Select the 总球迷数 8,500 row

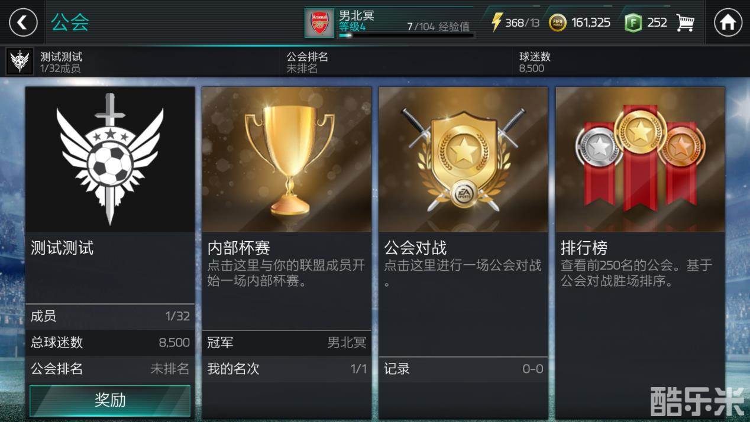pos(110,342)
